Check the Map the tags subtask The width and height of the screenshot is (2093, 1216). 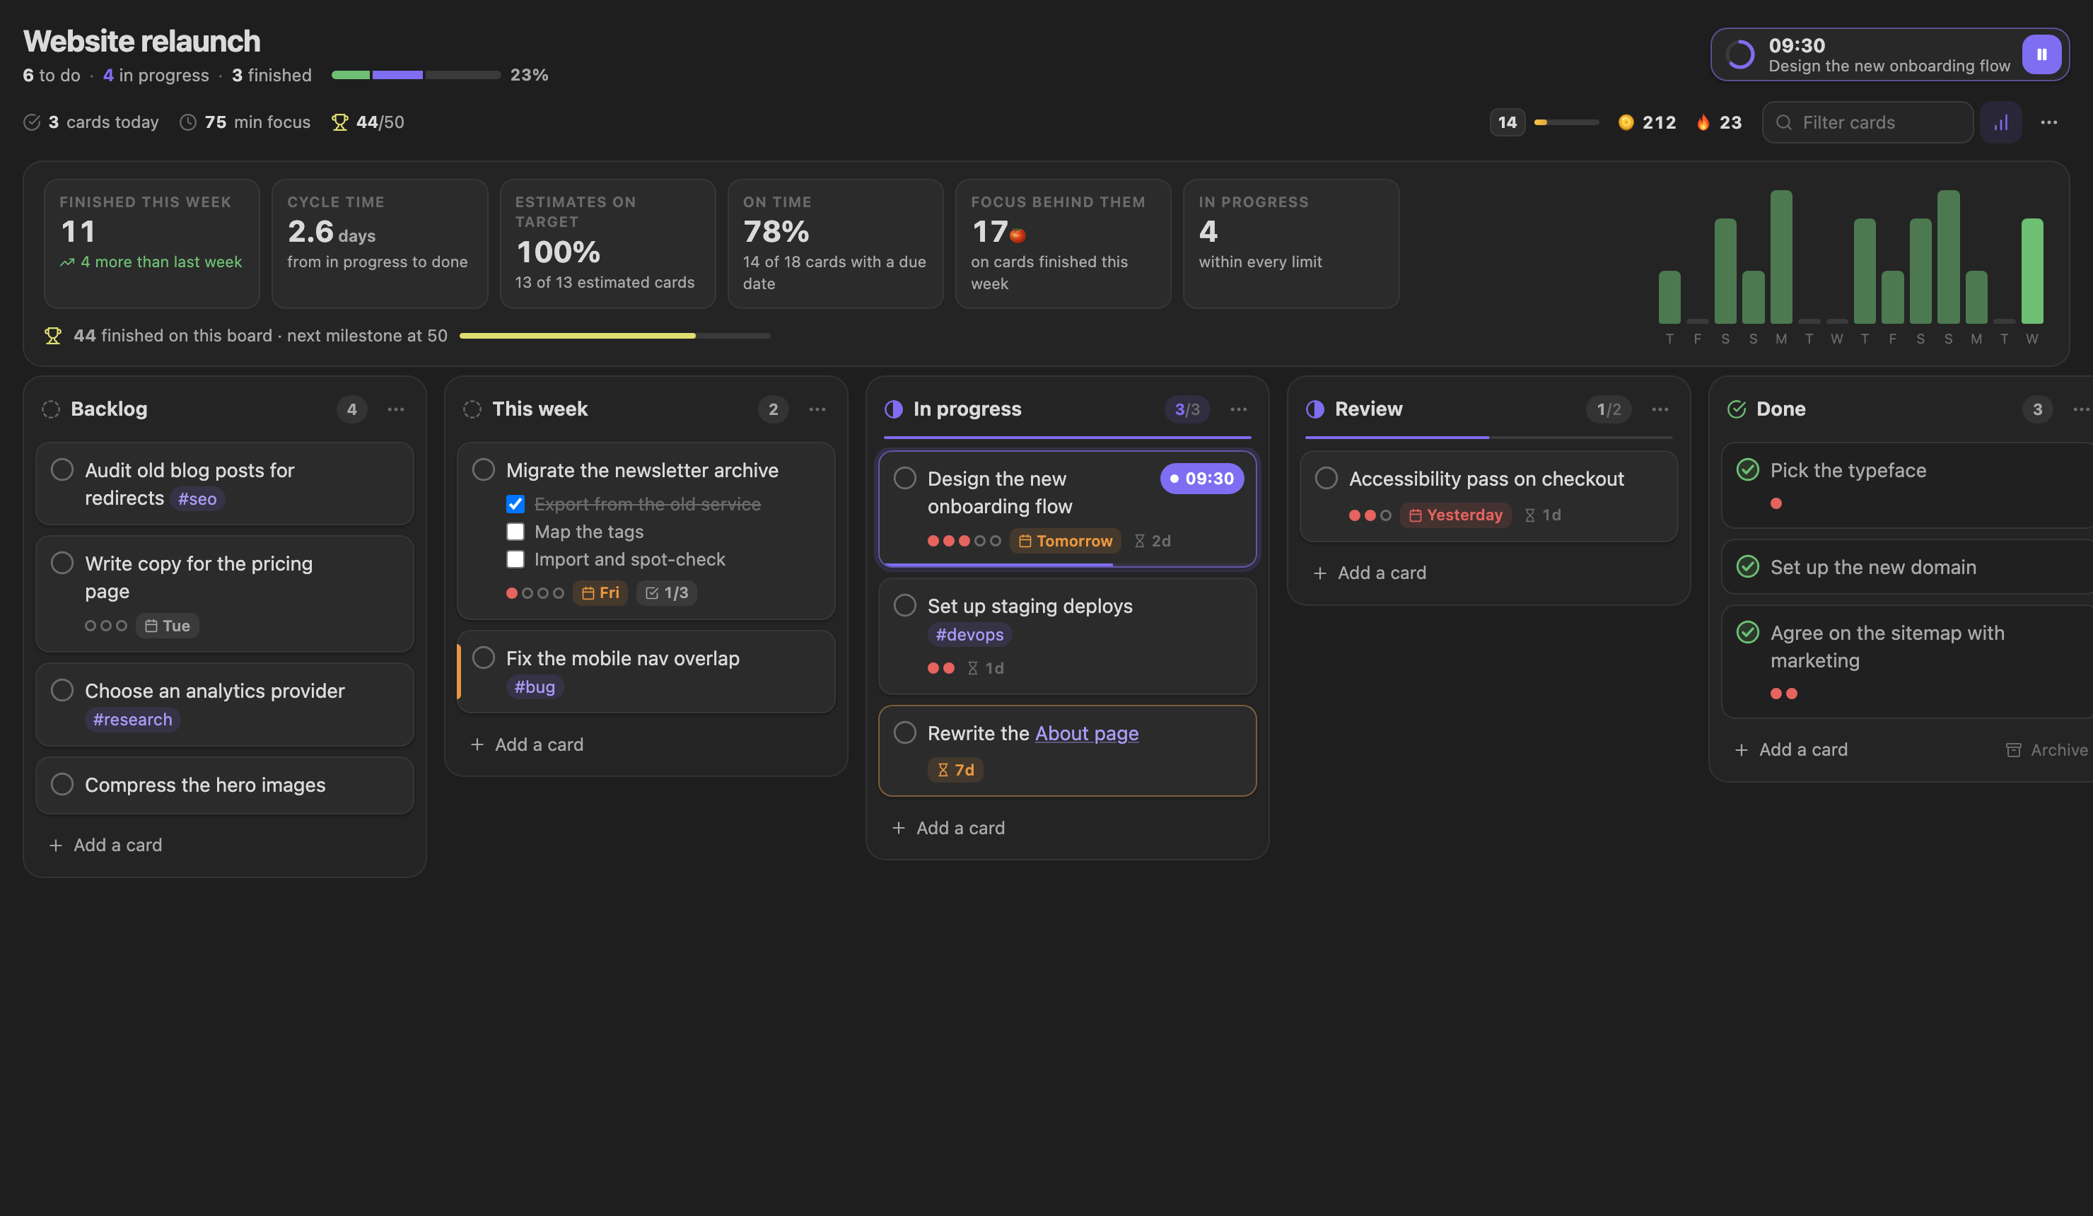click(x=515, y=532)
